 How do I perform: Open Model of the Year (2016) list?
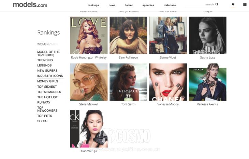48,53
